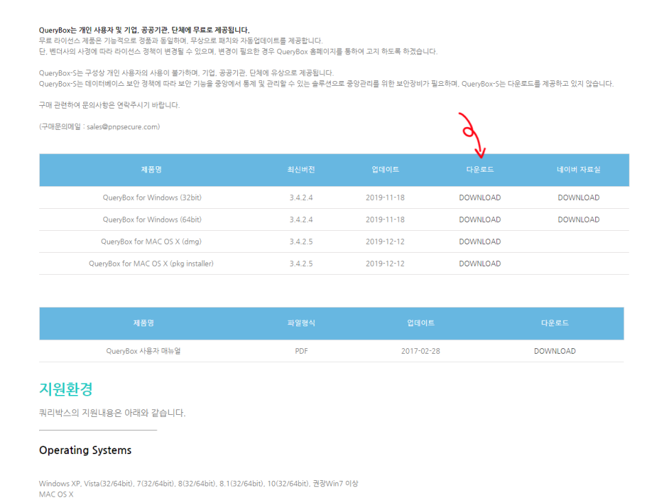Click the Operating Systems heading
This screenshot has height=498, width=664.
click(x=85, y=450)
